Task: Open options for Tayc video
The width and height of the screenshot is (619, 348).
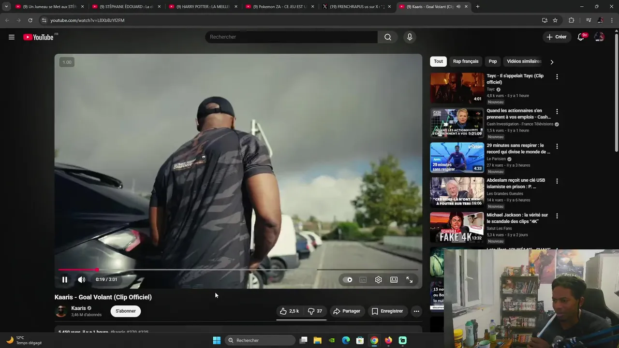Action: [x=557, y=77]
